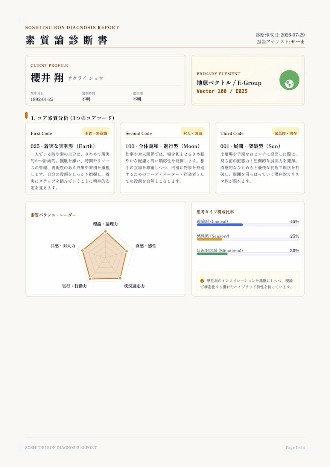Click the 25% value

point(295,236)
